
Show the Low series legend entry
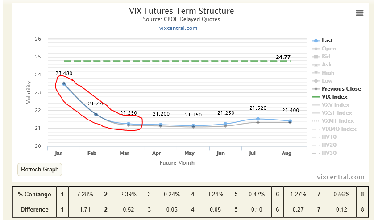pos(327,81)
